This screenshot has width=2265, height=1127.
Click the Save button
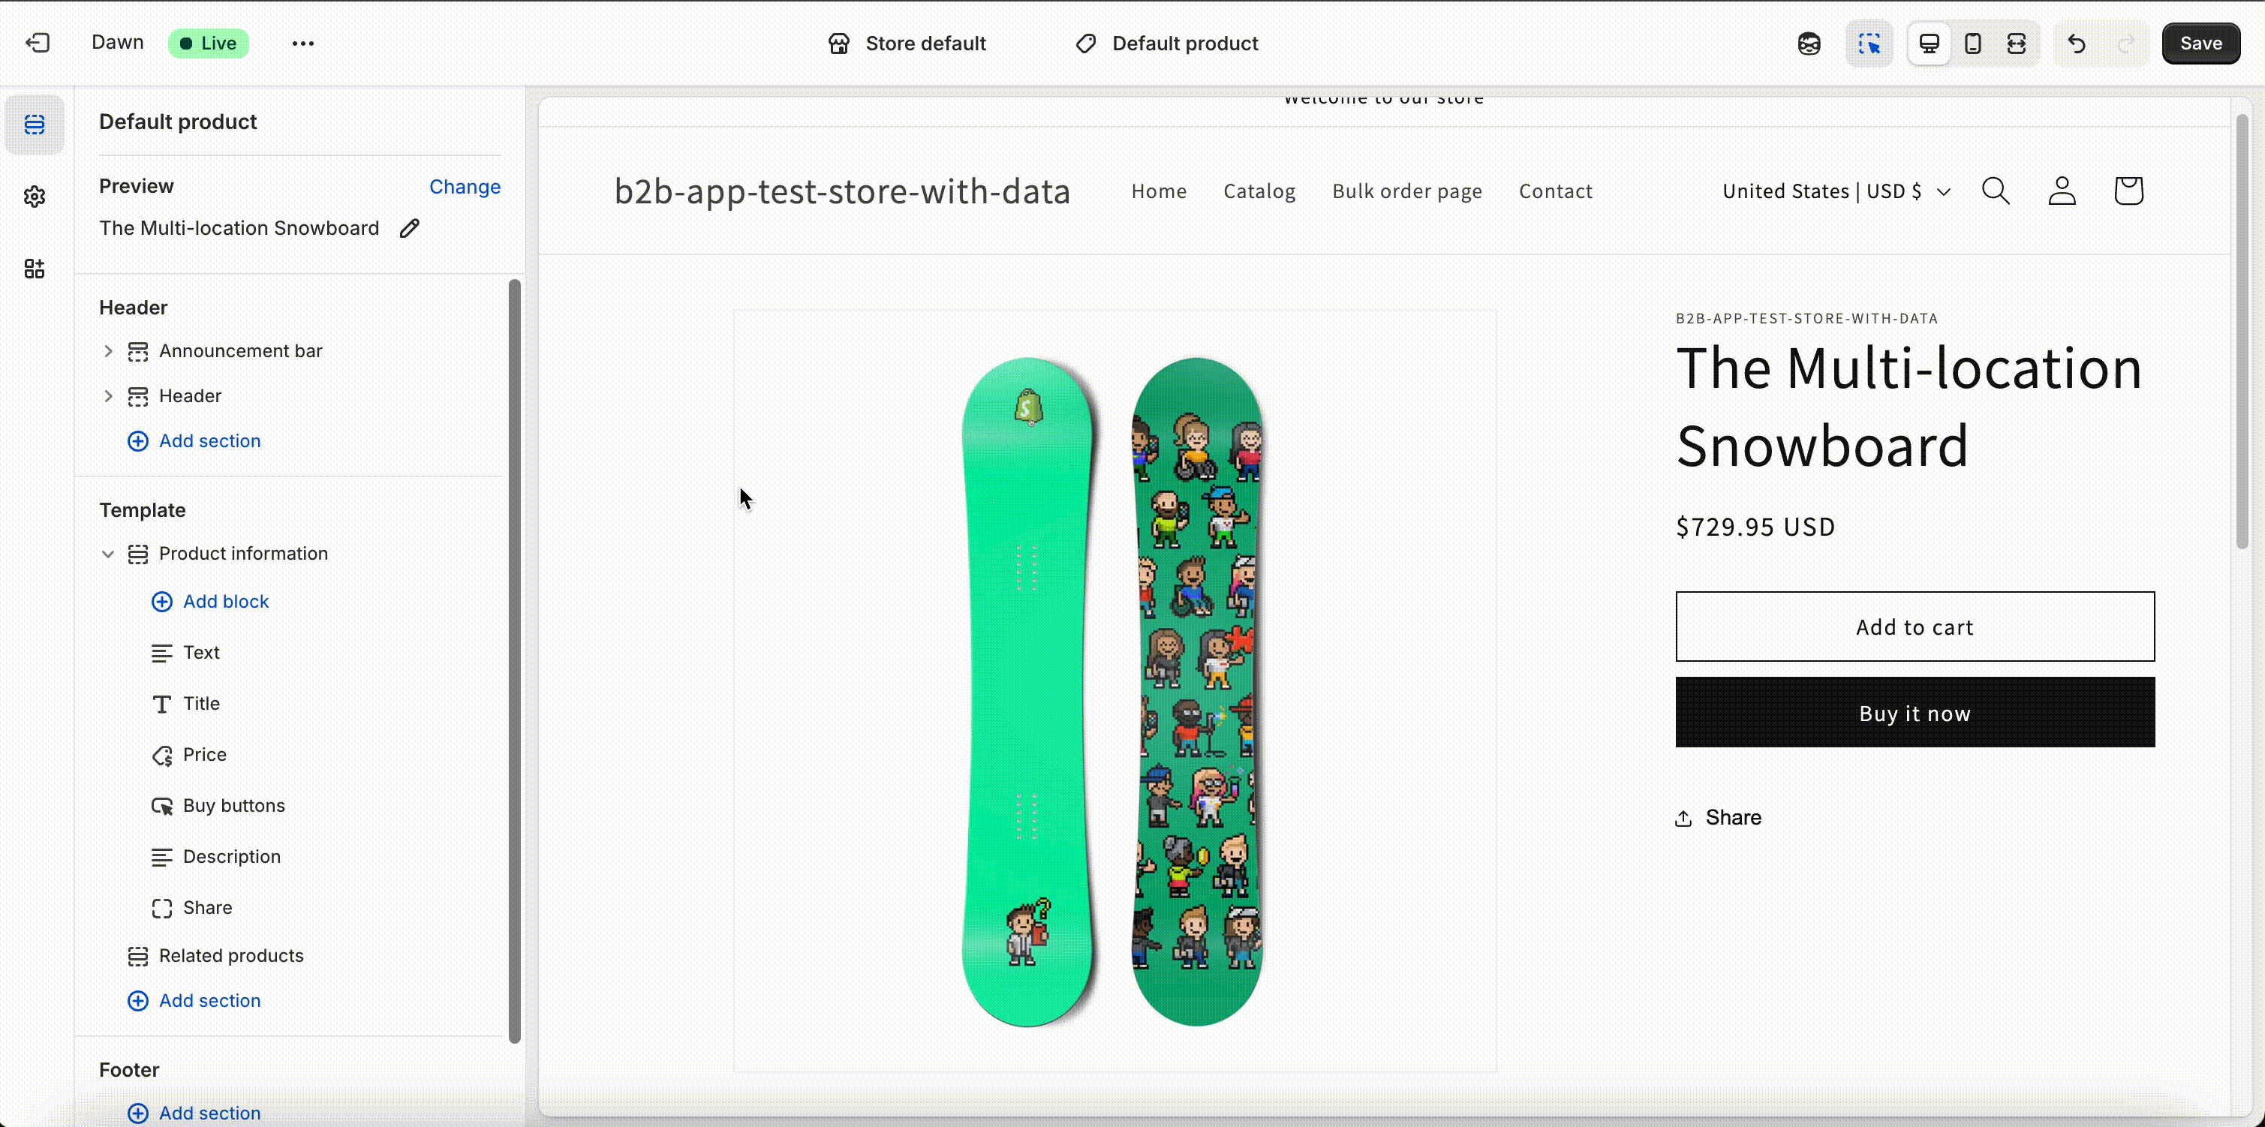point(2200,43)
